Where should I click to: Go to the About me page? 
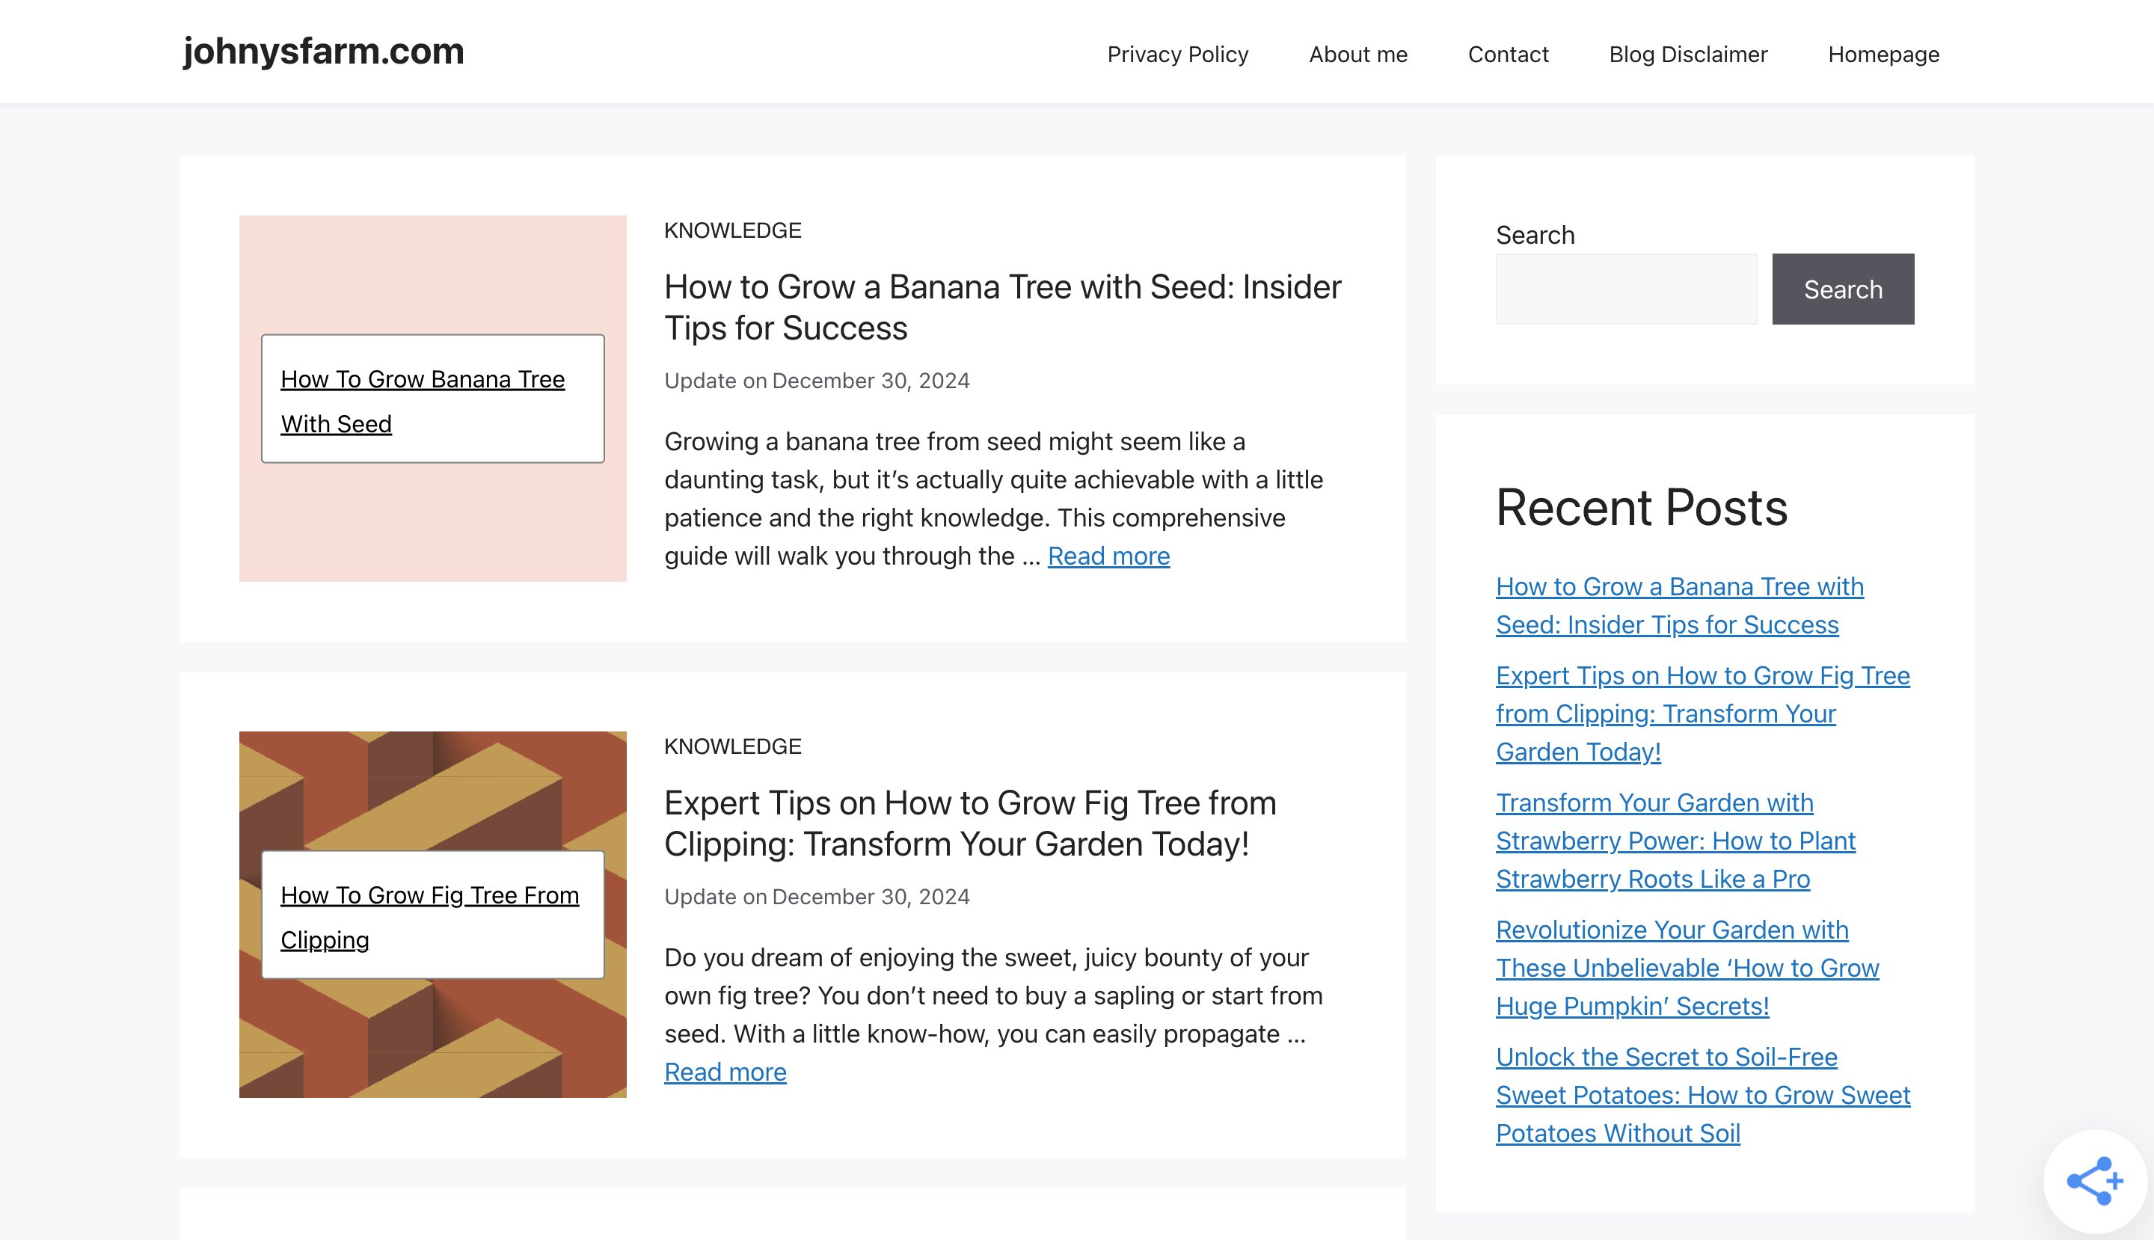pos(1357,55)
